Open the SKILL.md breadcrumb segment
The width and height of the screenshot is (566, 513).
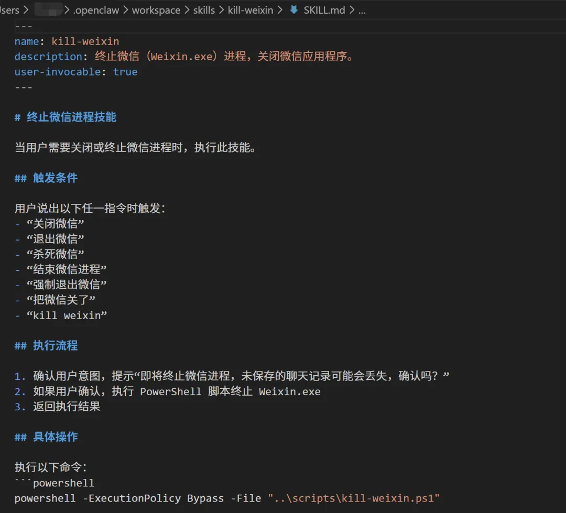(x=324, y=10)
